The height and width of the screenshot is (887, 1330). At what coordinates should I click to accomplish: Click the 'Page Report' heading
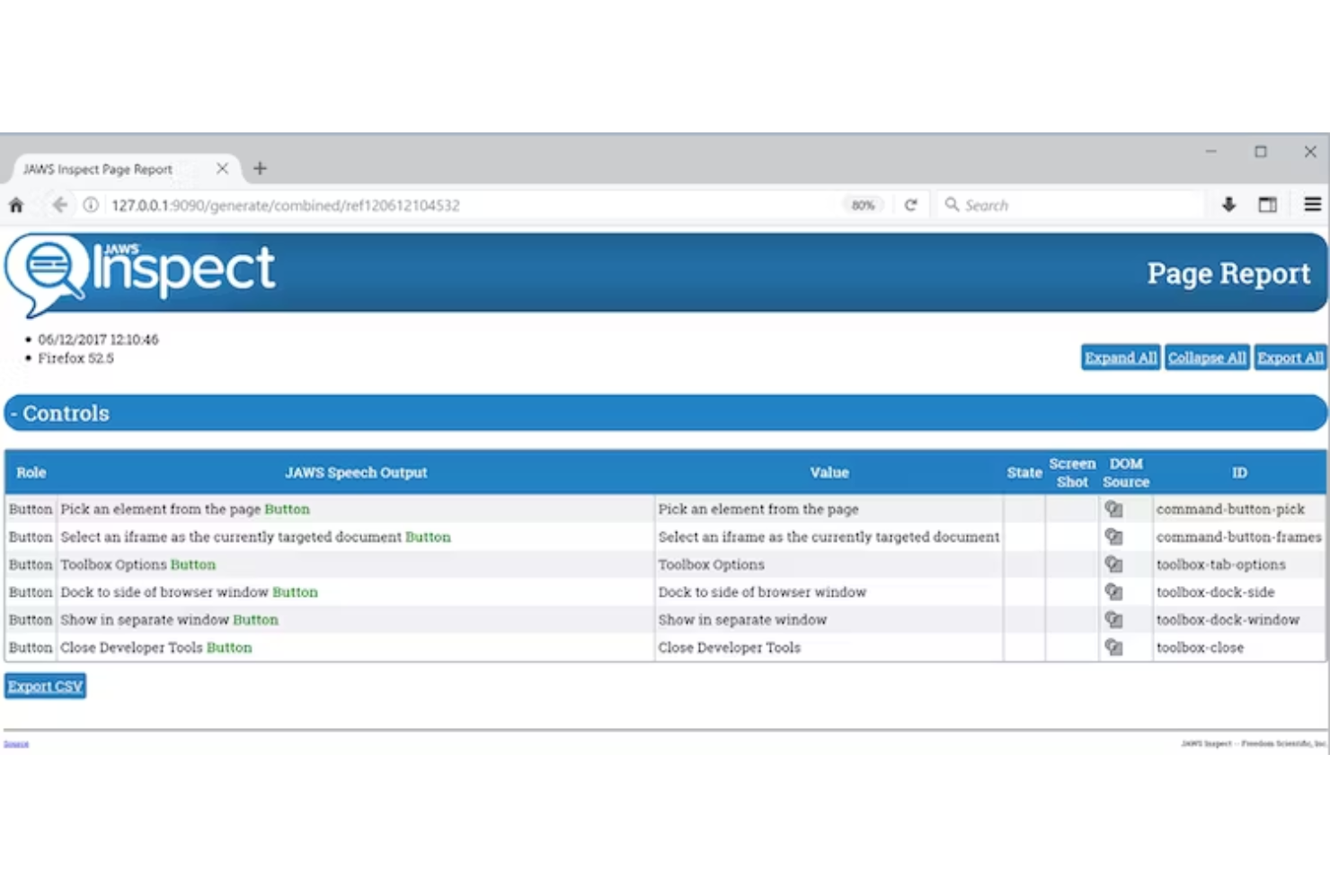point(1228,273)
